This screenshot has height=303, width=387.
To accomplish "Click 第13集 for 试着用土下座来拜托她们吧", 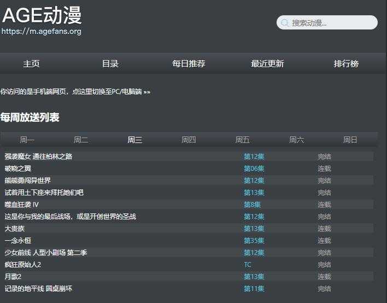I will point(254,193).
